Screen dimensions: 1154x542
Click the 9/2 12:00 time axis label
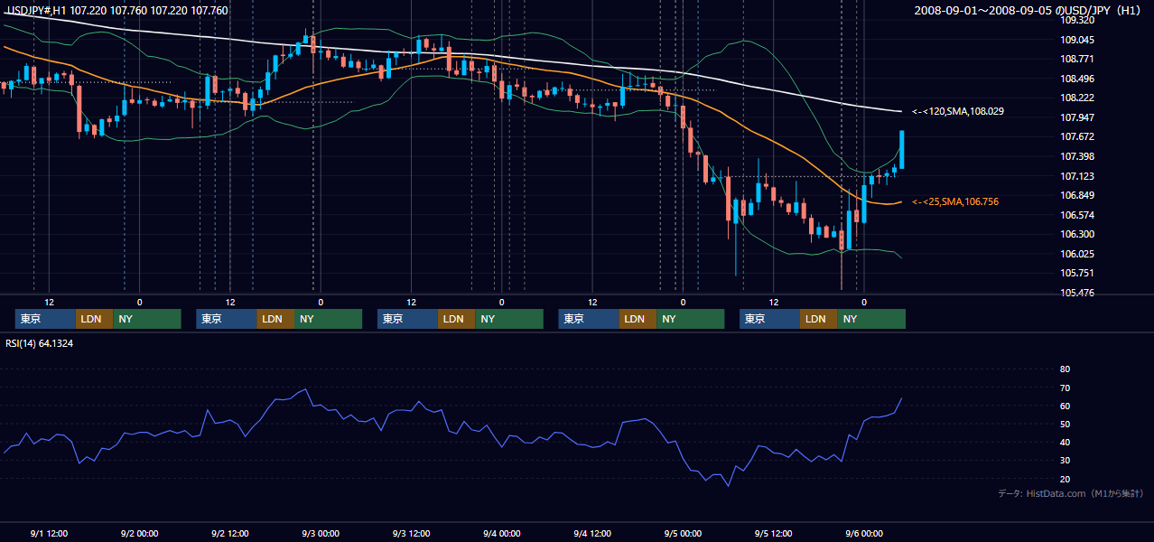(x=229, y=533)
